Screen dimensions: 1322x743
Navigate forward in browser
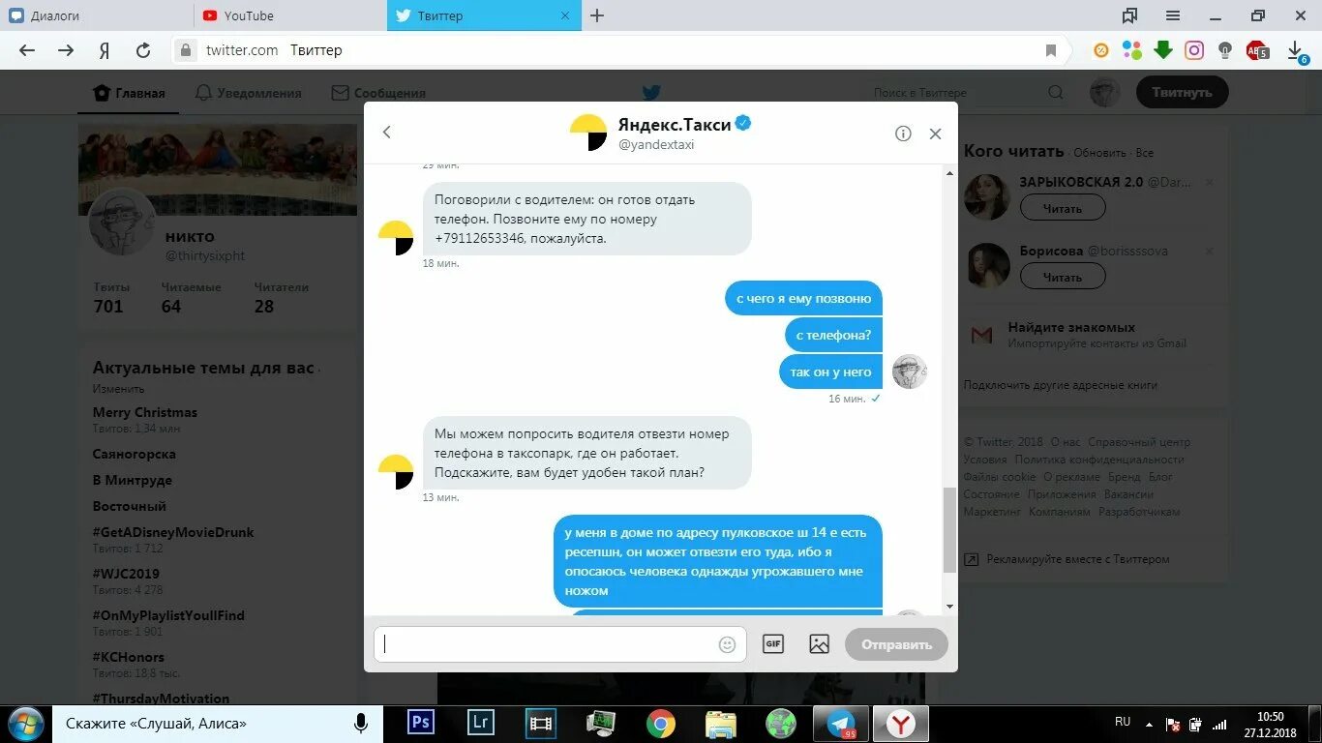66,50
